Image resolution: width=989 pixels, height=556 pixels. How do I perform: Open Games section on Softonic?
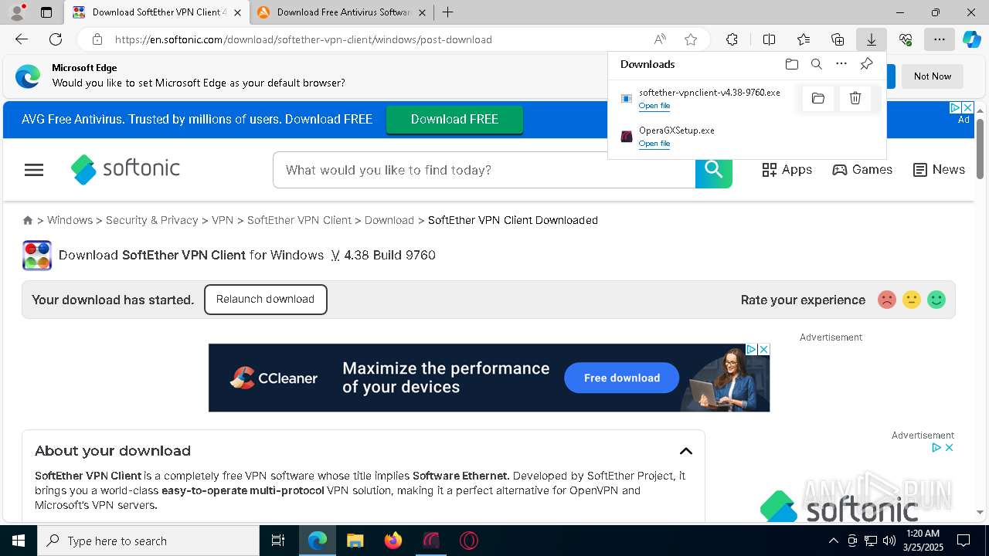(x=862, y=170)
